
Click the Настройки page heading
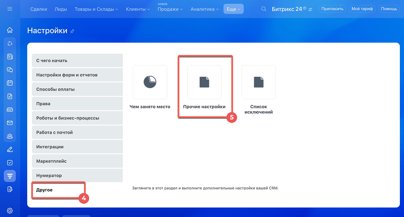pos(47,31)
